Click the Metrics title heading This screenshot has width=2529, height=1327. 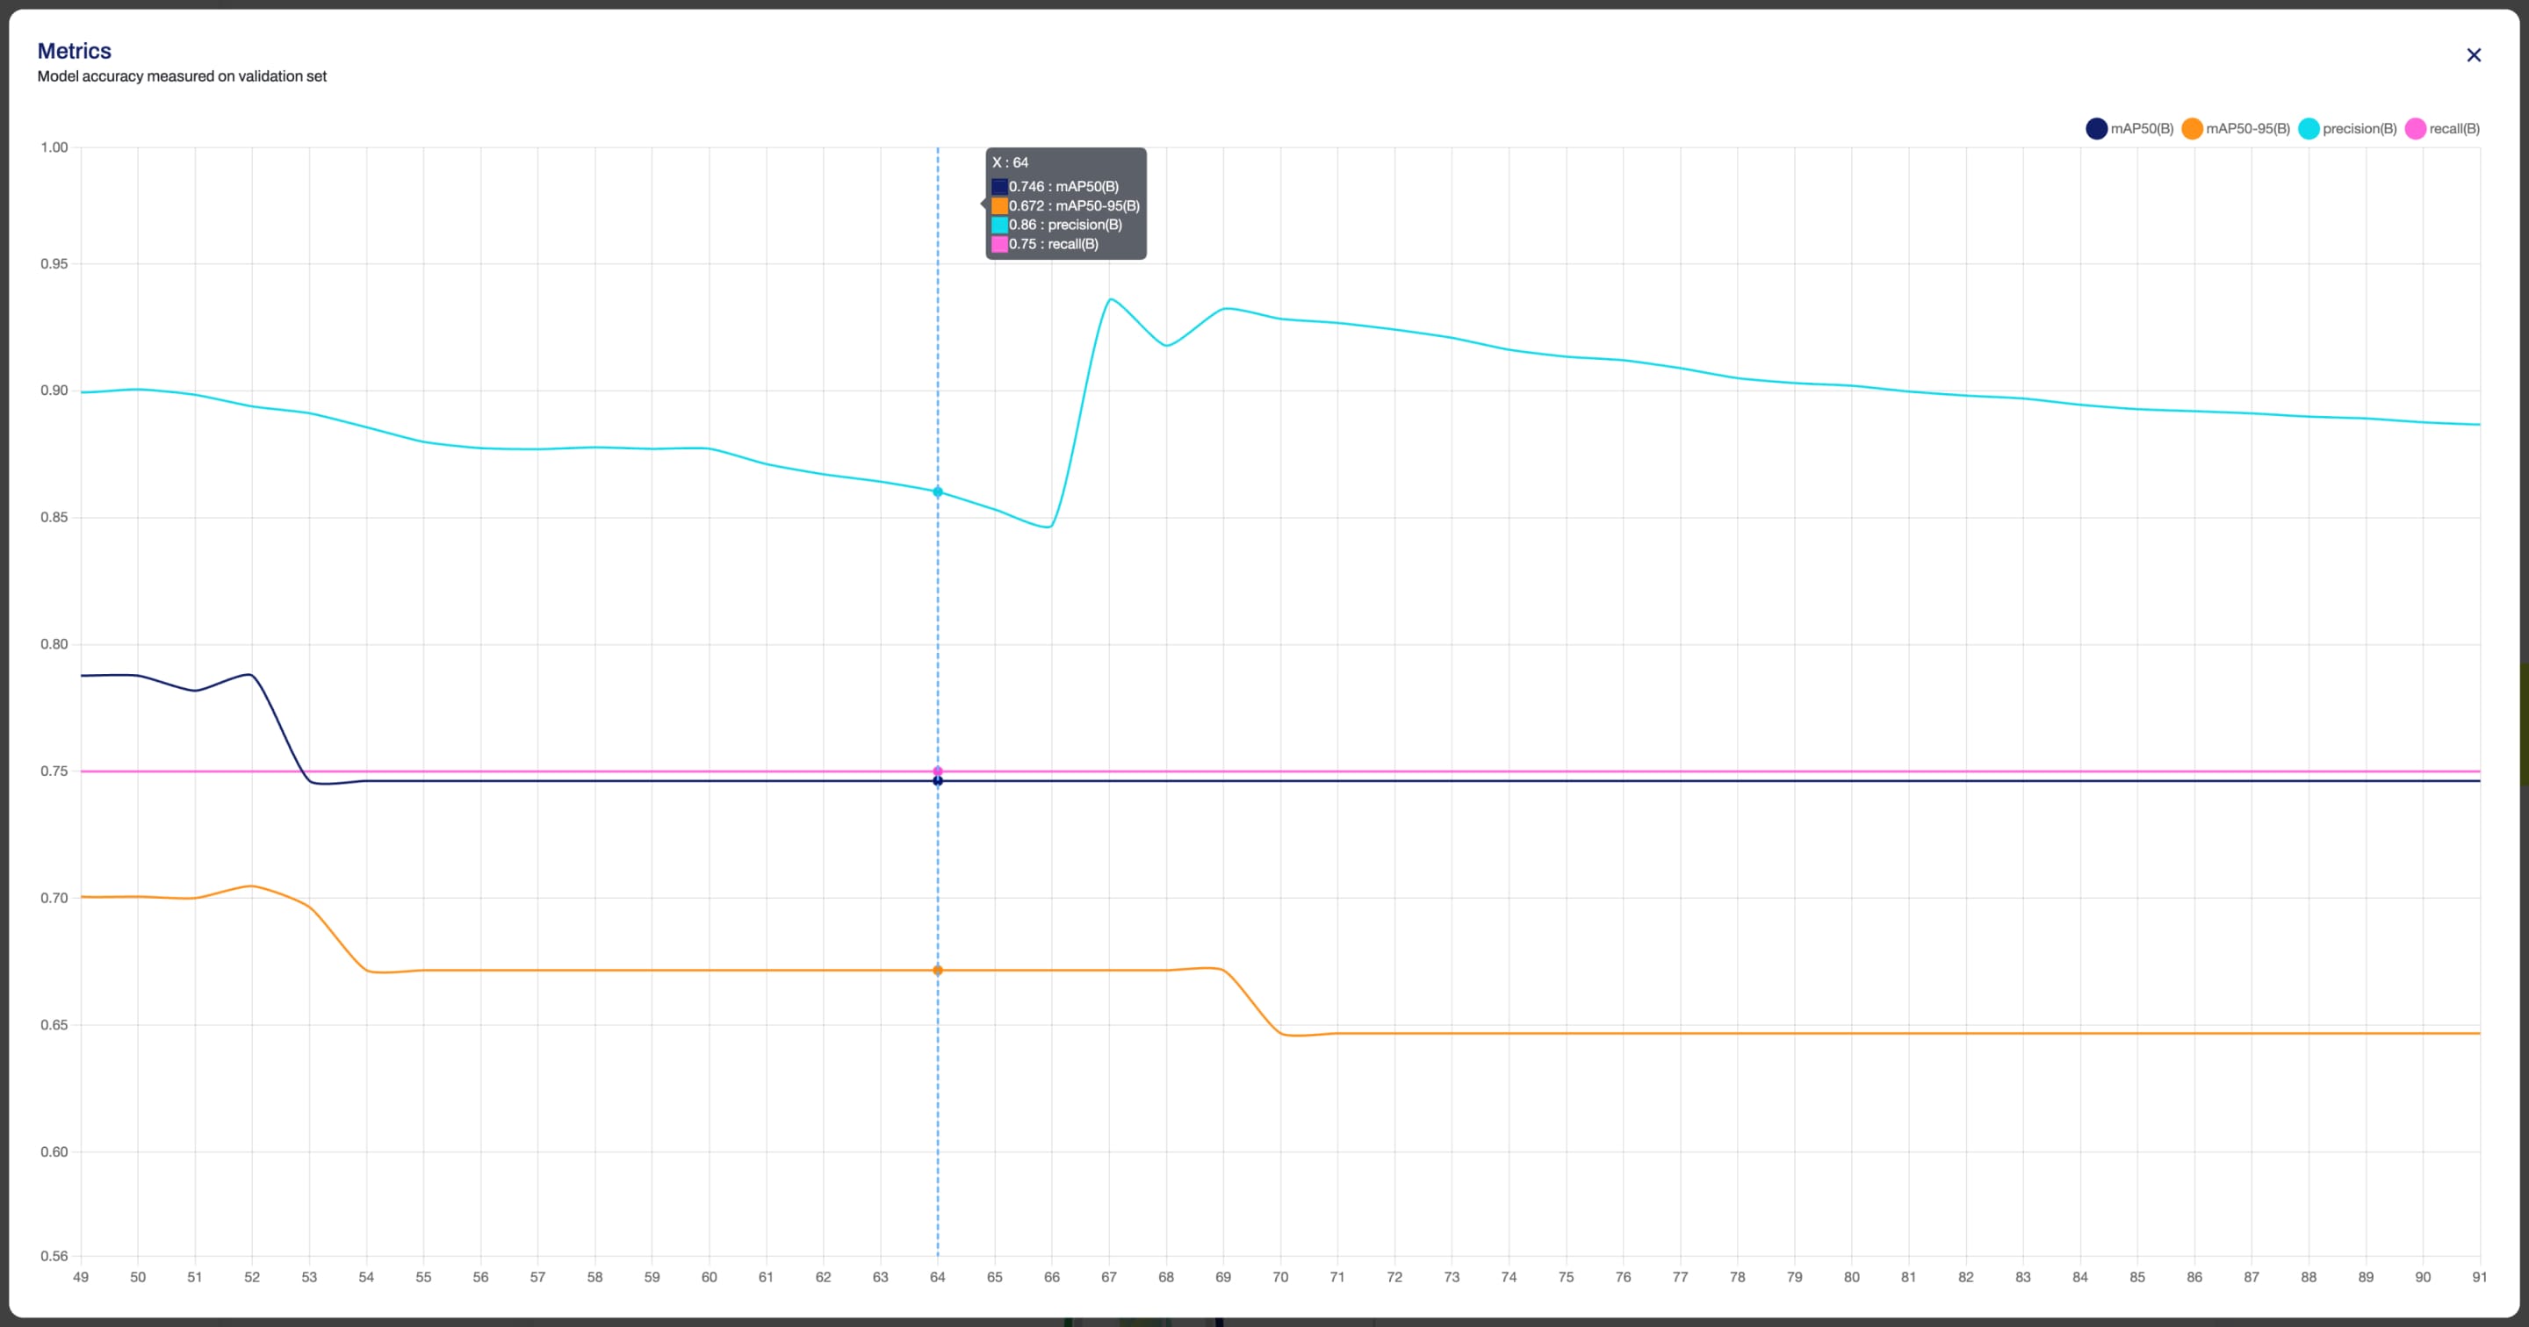75,51
